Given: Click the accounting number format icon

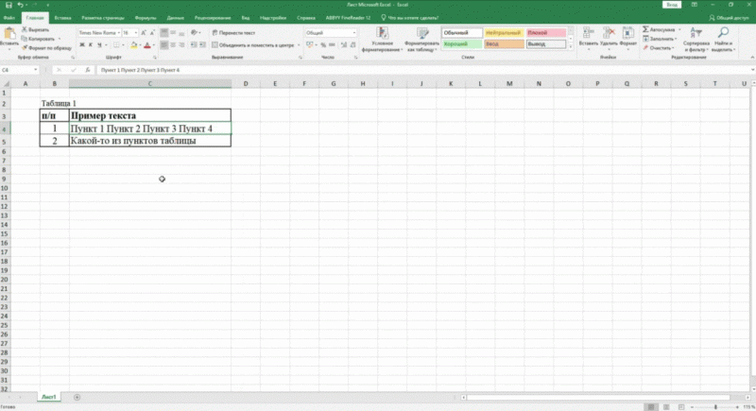Looking at the screenshot, I should click(309, 44).
